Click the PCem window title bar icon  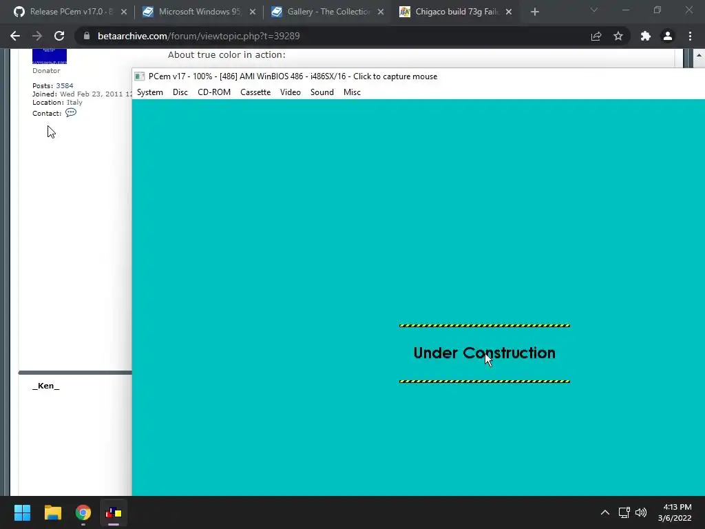pos(140,76)
